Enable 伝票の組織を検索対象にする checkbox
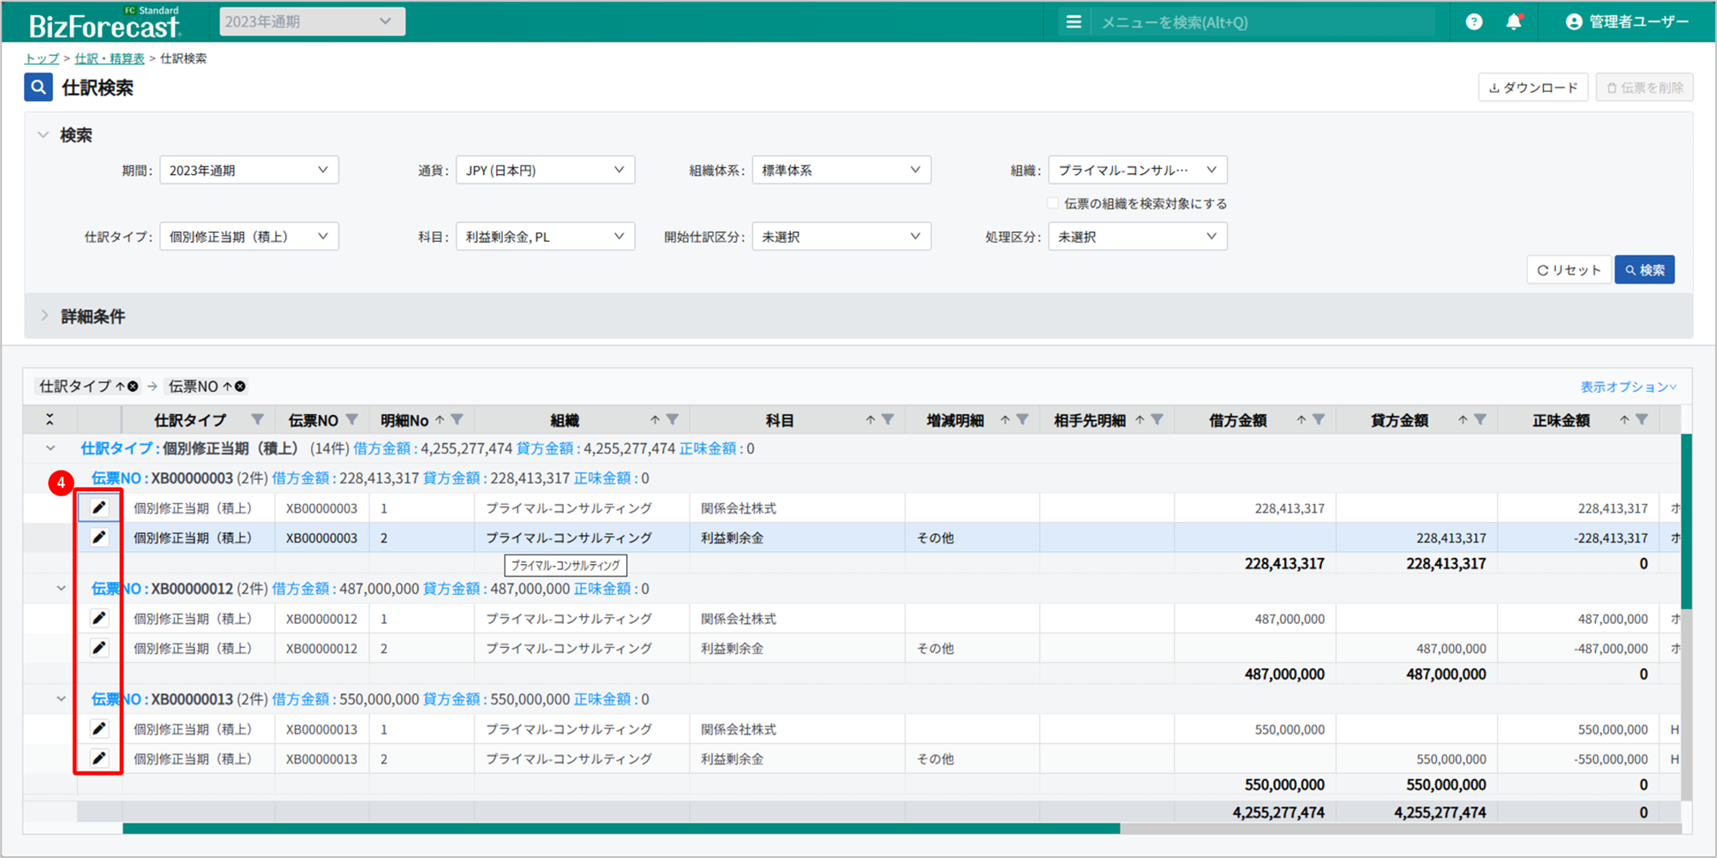This screenshot has height=858, width=1717. point(1052,204)
